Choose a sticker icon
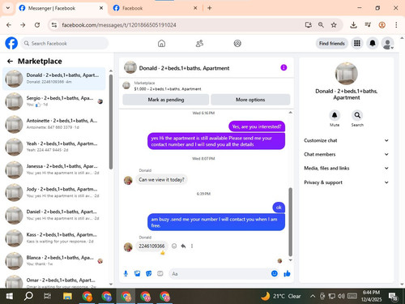 coord(149,274)
